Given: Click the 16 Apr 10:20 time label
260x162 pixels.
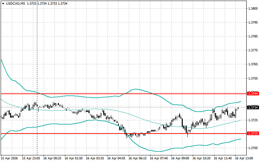Looking at the screenshot, I should click(x=201, y=158).
